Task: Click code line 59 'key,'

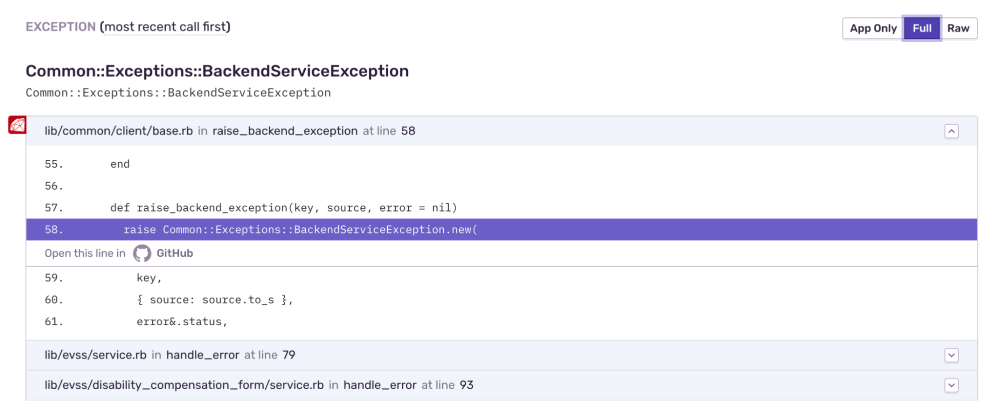Action: [501, 278]
